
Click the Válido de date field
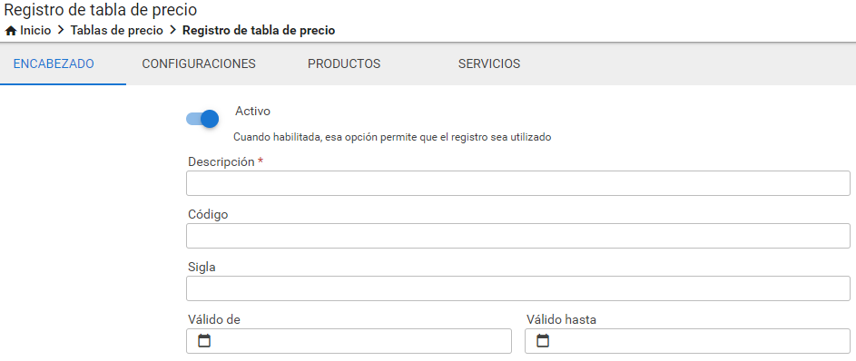349,341
